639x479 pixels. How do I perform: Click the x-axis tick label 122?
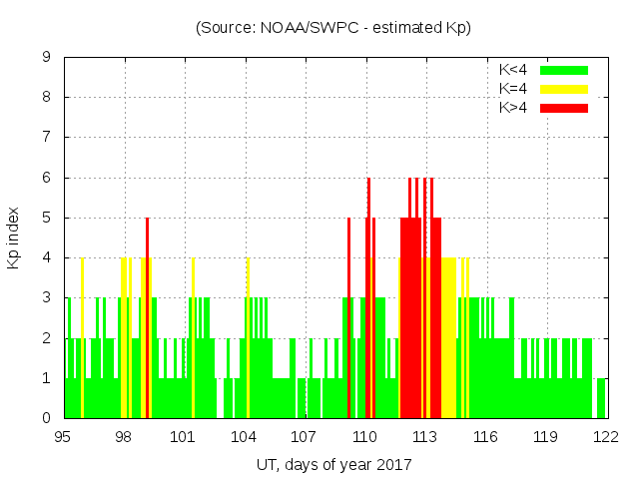click(x=605, y=437)
